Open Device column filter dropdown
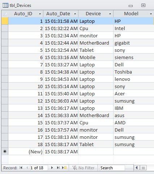This screenshot has width=154, height=174. coord(110,14)
